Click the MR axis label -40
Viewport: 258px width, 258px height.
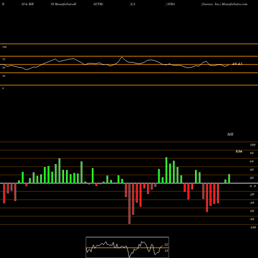[x=252, y=203]
